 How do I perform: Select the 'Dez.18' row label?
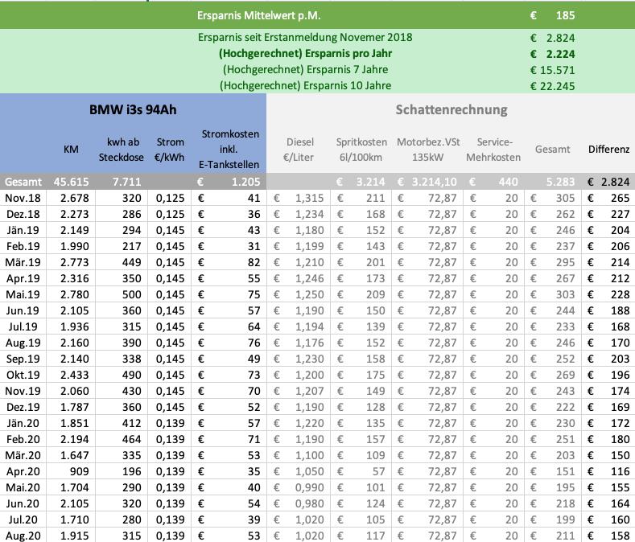coord(23,214)
